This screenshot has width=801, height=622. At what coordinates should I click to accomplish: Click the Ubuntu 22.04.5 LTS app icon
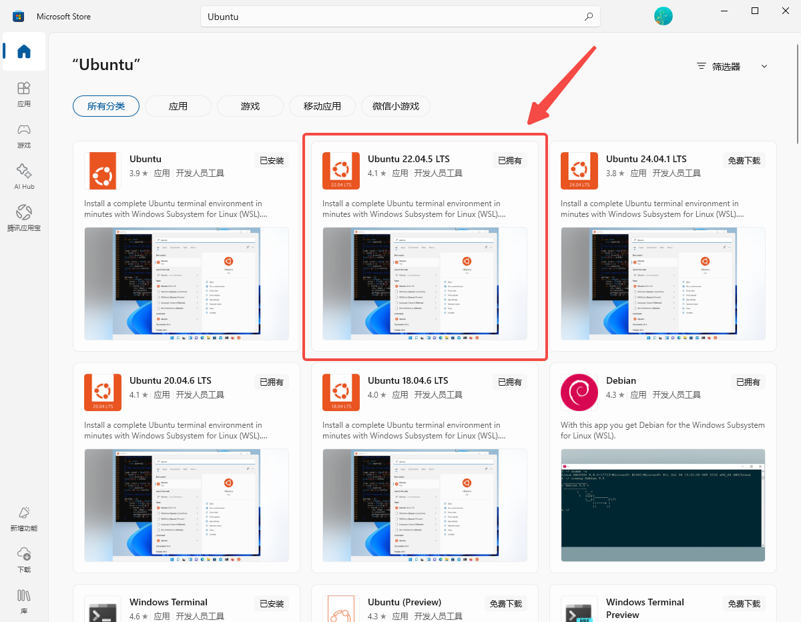pyautogui.click(x=341, y=171)
